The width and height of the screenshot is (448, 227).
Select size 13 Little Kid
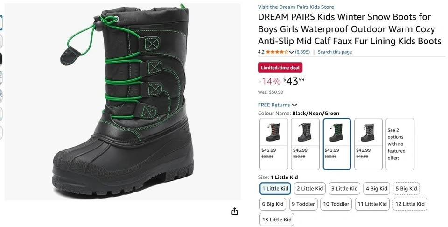click(277, 220)
